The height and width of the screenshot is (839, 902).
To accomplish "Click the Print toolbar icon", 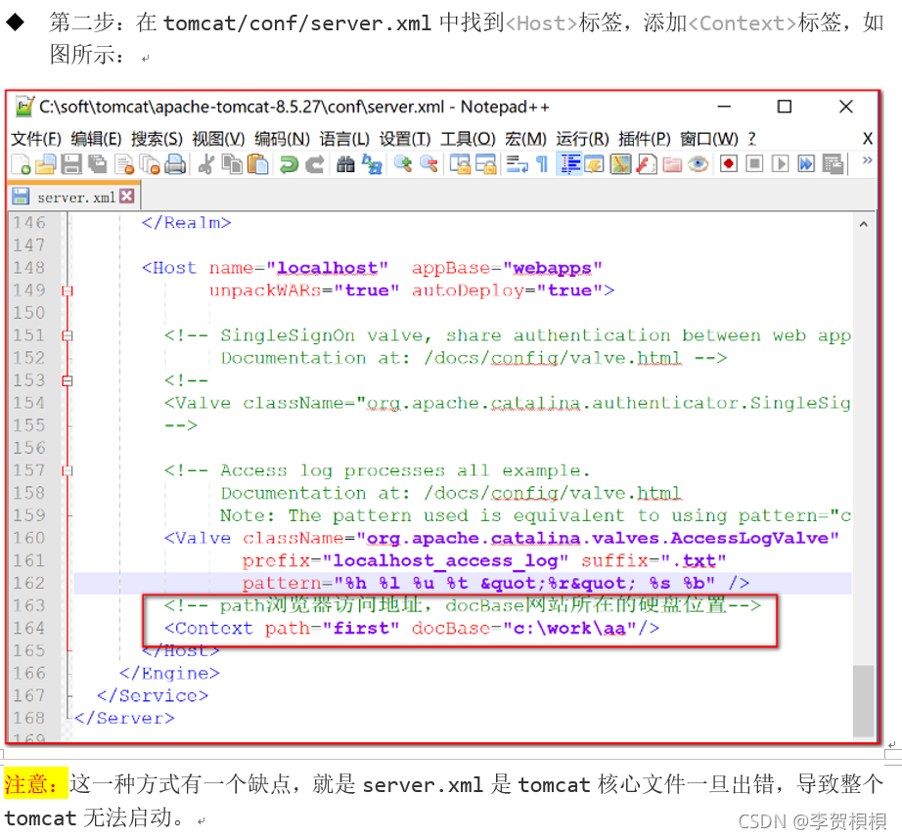I will (x=175, y=164).
